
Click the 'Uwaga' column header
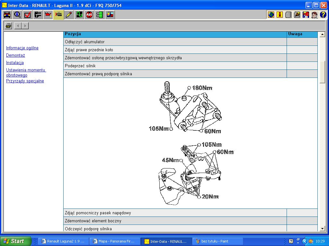coord(302,34)
